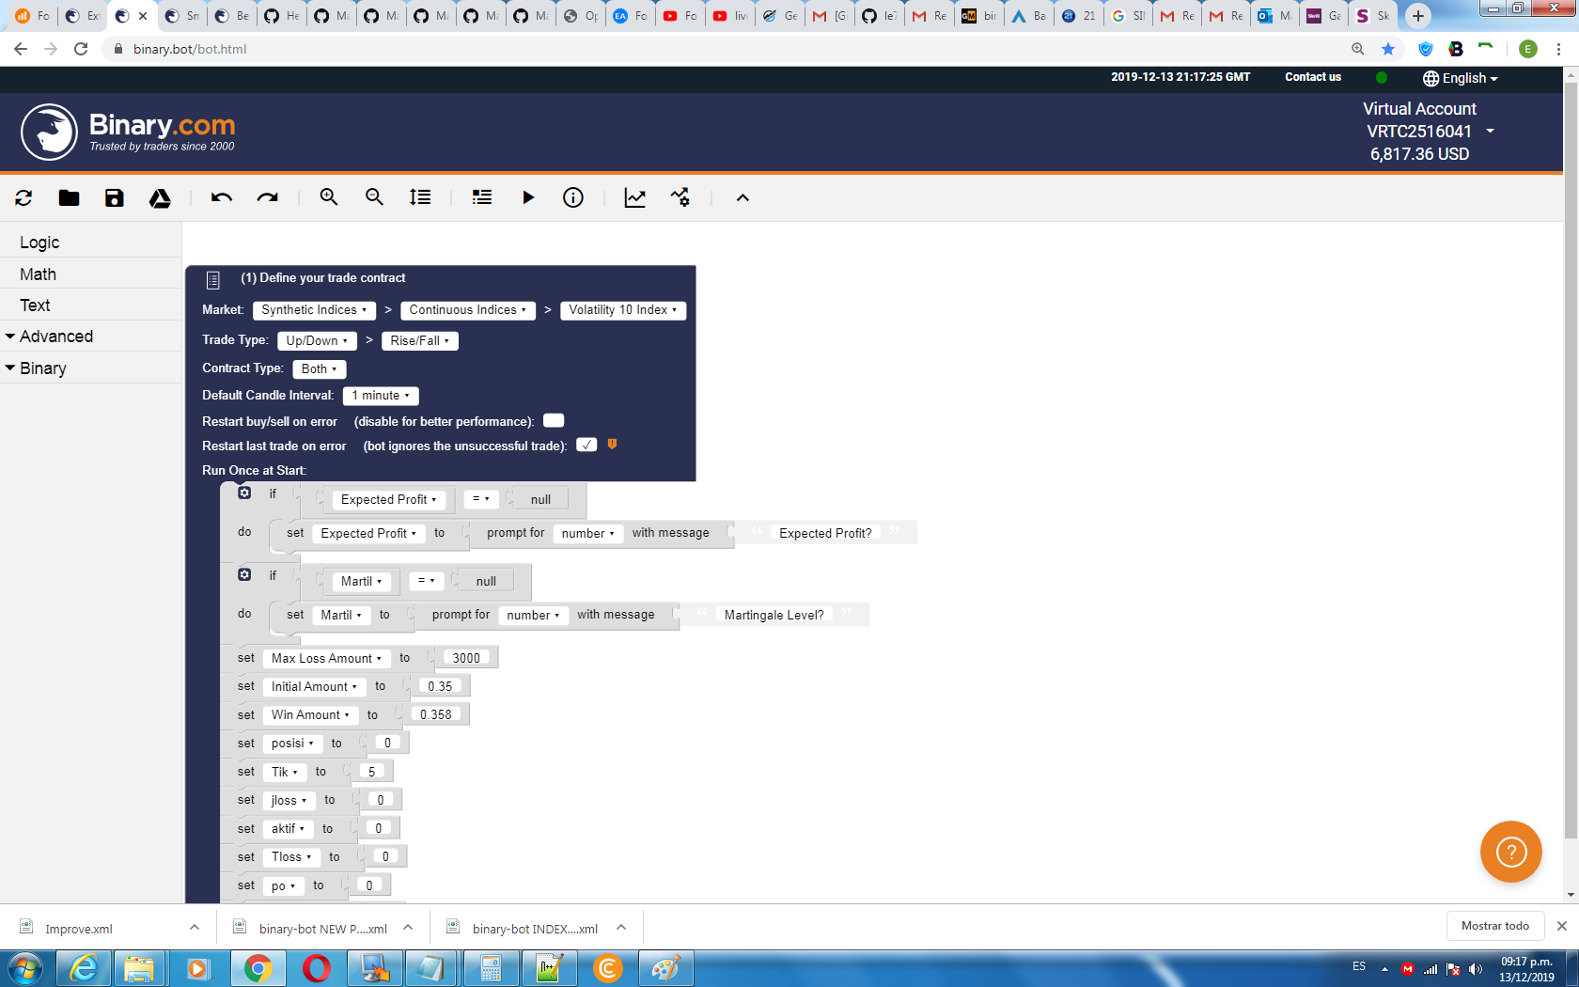1579x987 pixels.
Task: Change Default Candle Interval from 1 minute
Action: [380, 395]
